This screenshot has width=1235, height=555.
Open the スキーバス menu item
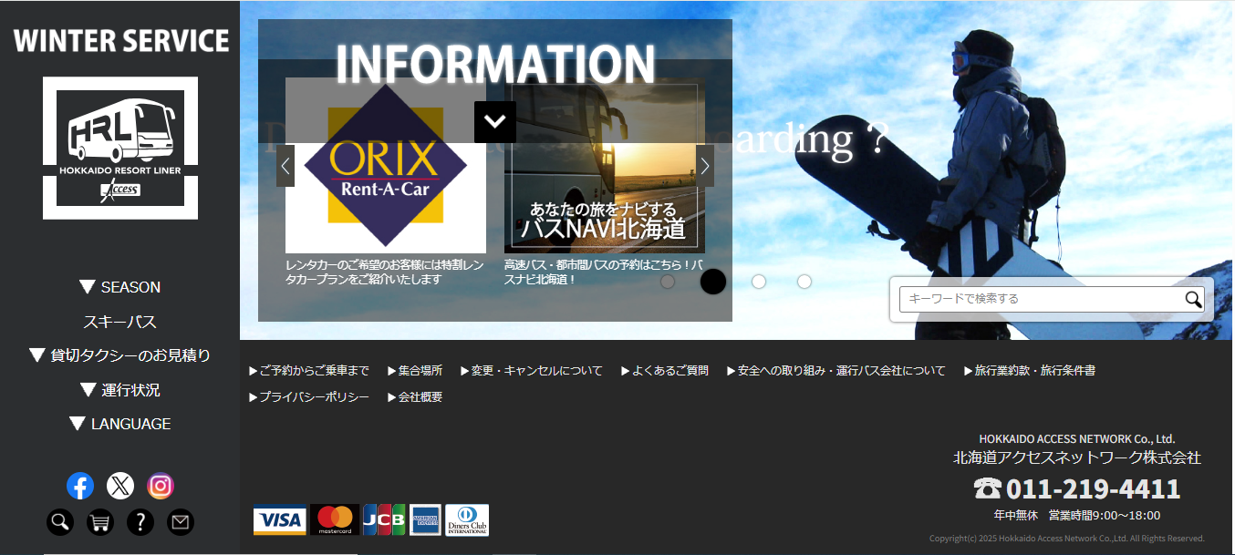point(120,322)
